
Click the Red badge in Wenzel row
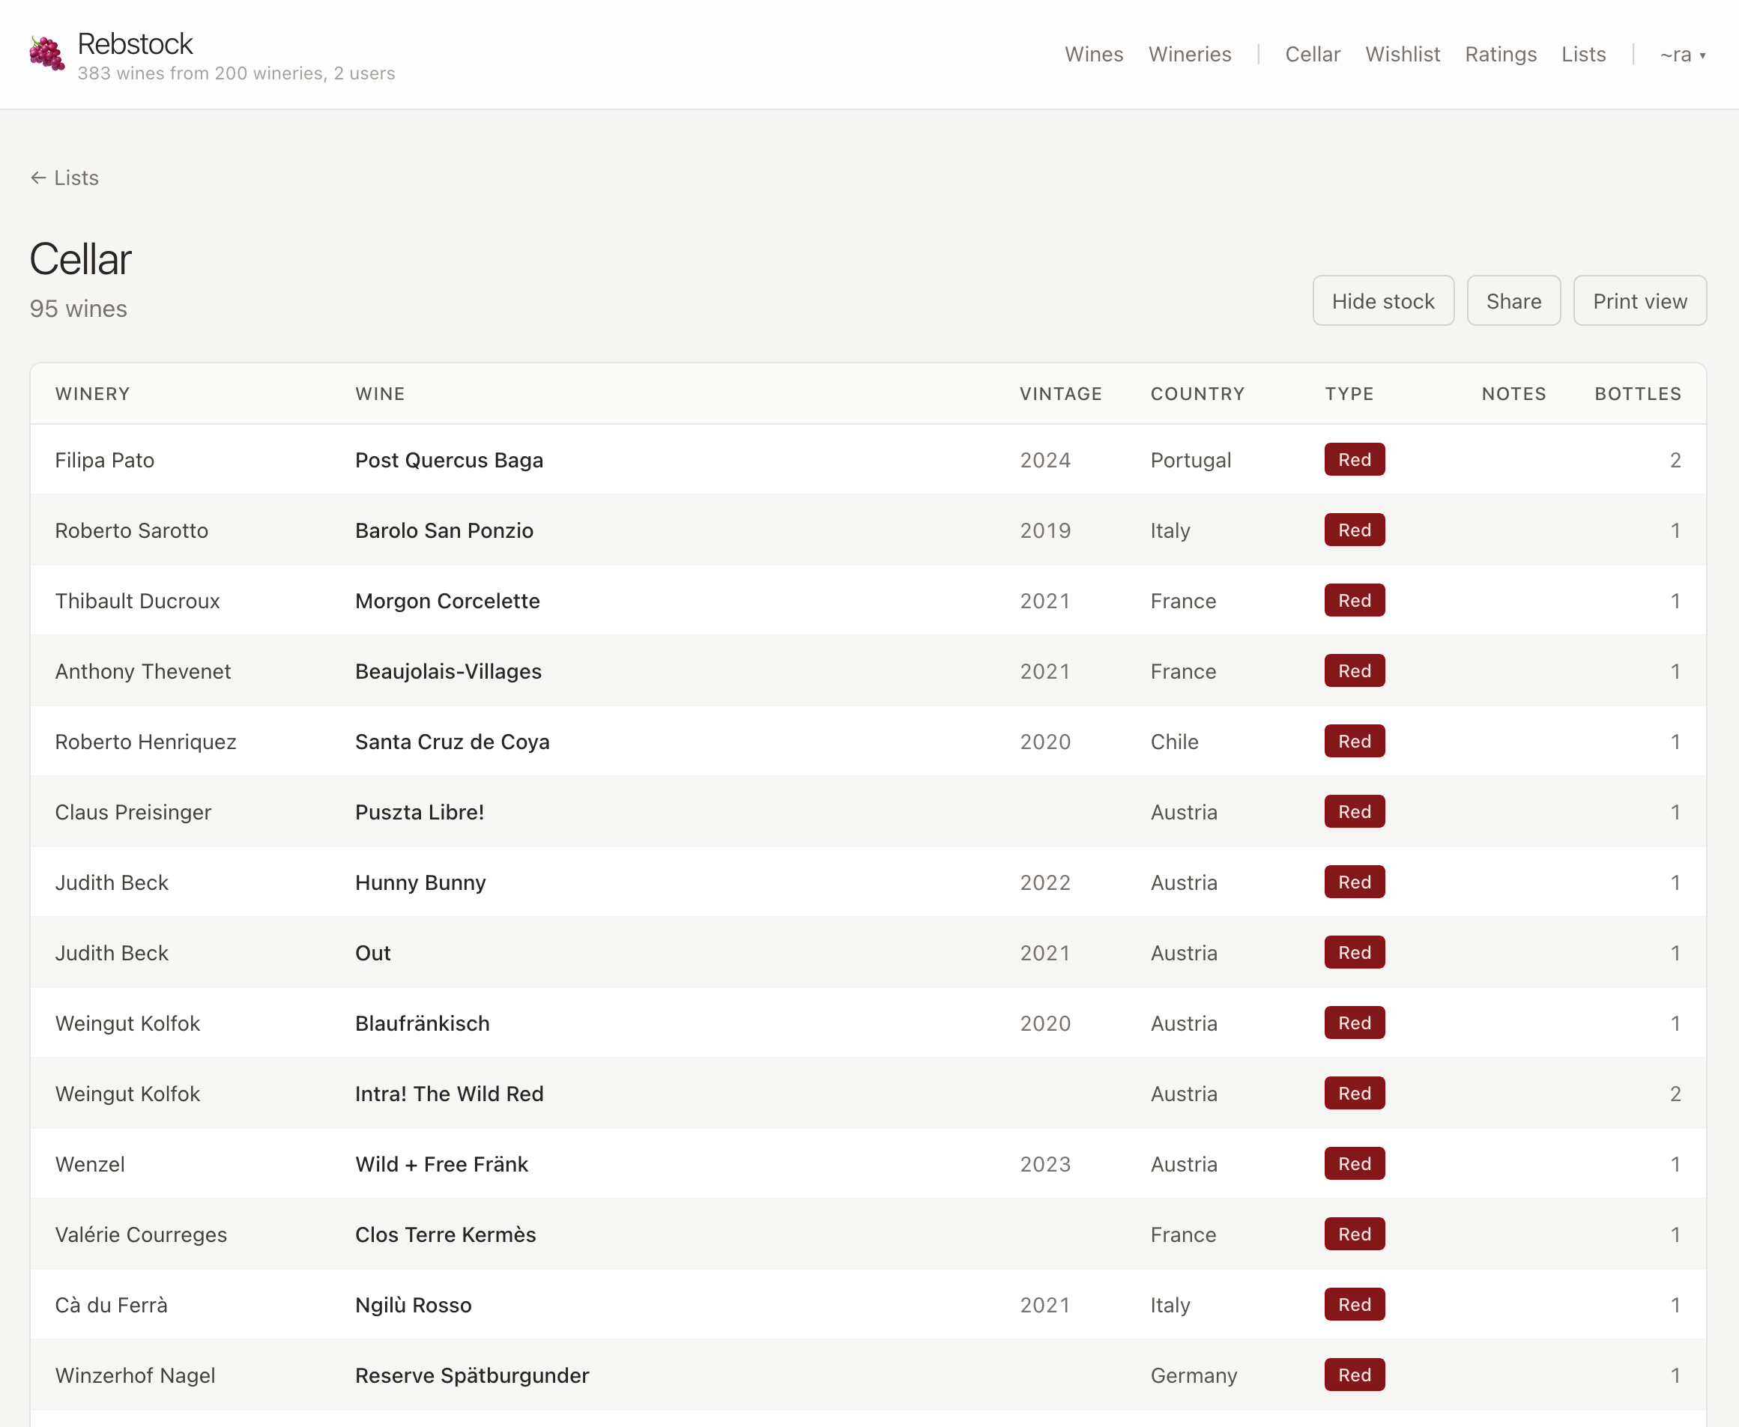[x=1354, y=1164]
